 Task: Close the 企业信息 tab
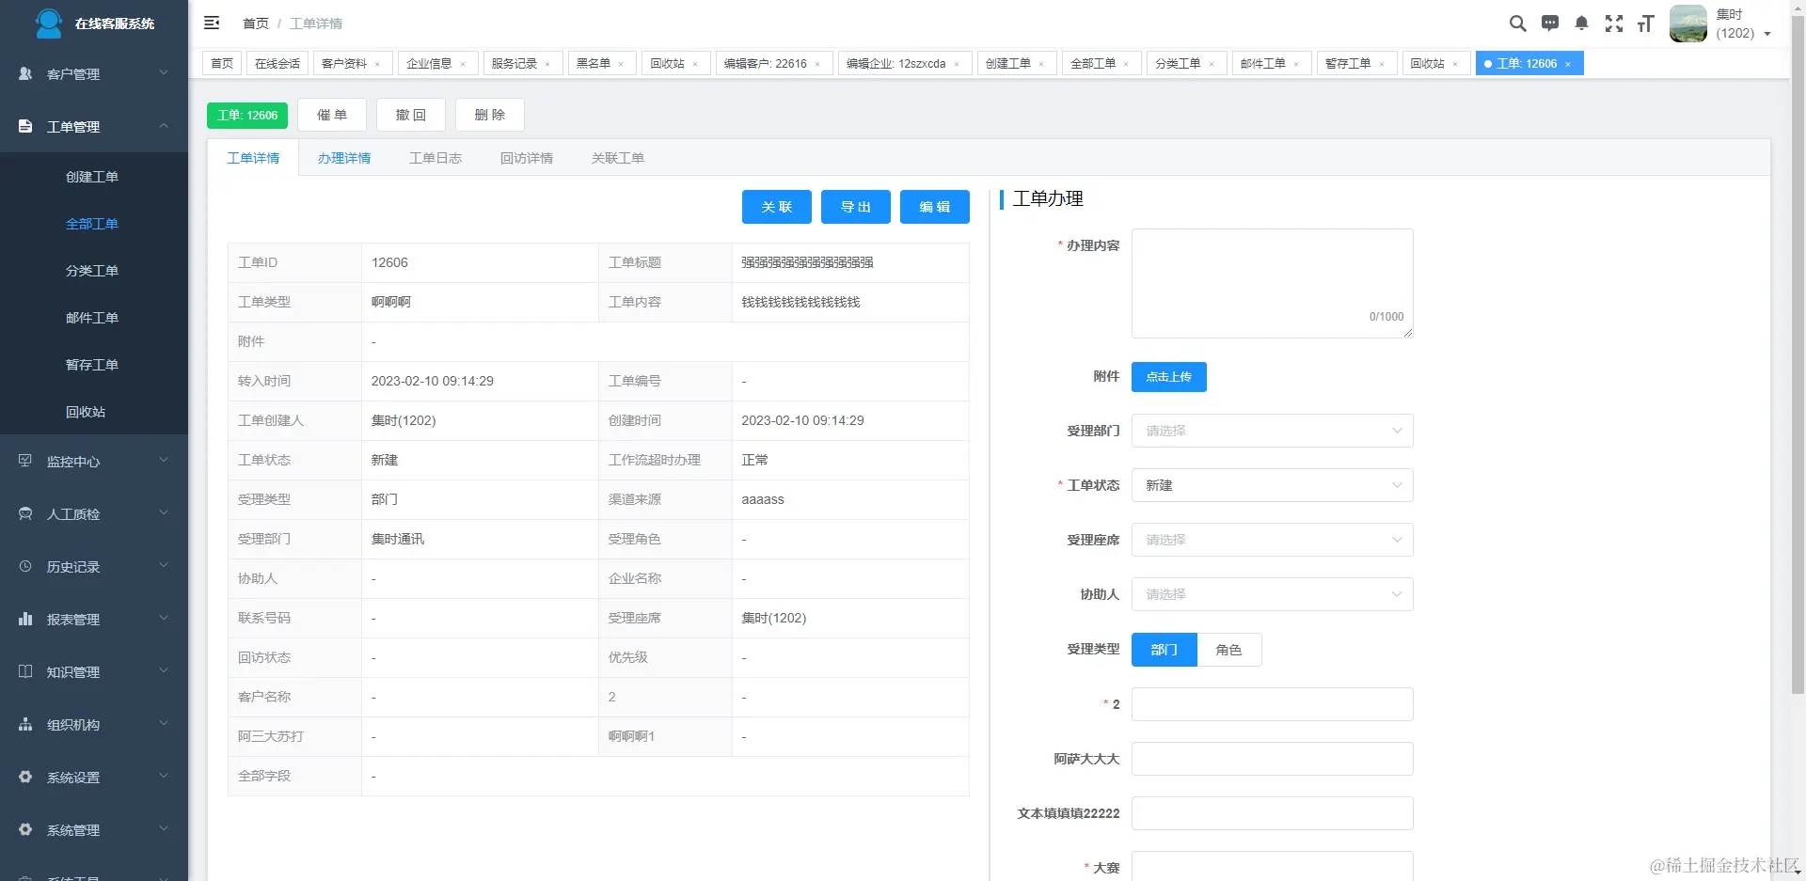coord(463,64)
